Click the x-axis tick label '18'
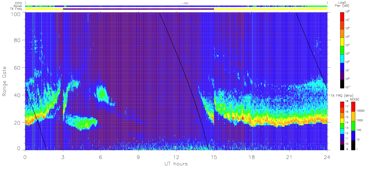This screenshot has height=170, width=368. coord(251,157)
